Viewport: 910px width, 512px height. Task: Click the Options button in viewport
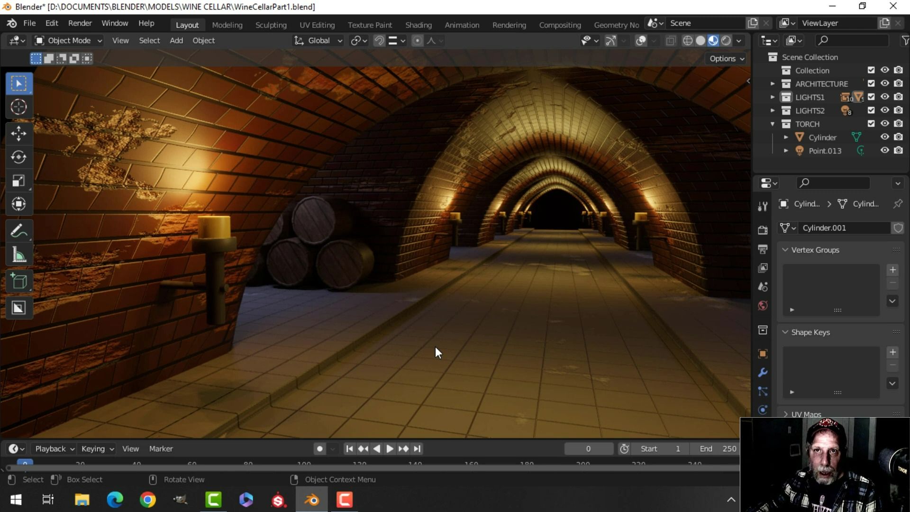[727, 59]
